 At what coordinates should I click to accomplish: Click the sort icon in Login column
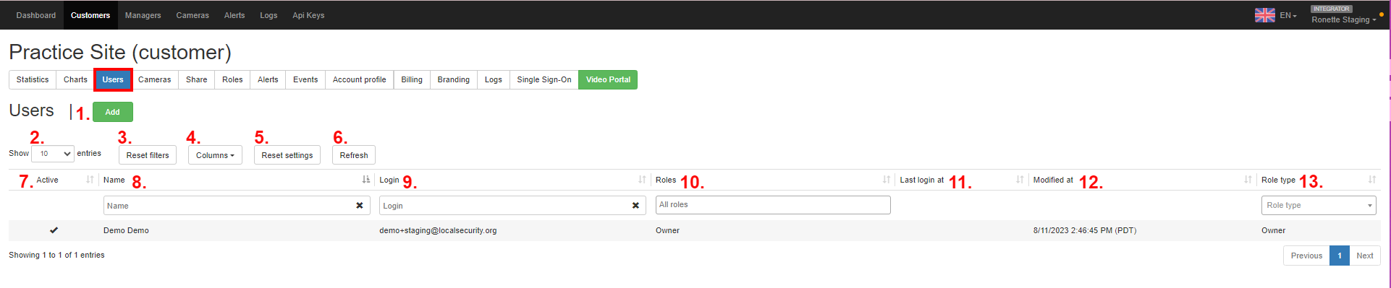pyautogui.click(x=642, y=180)
